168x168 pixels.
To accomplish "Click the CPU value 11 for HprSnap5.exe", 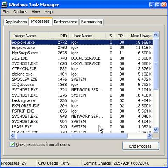I will (x=122, y=53).
